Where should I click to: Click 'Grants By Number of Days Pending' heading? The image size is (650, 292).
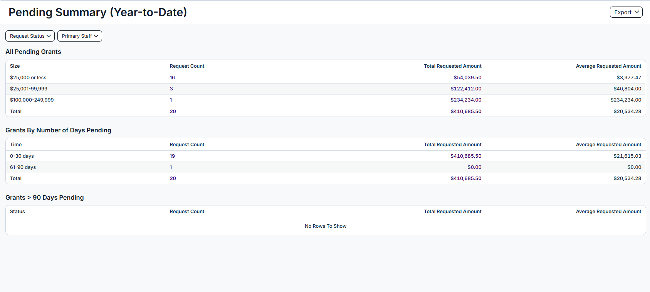click(x=58, y=130)
